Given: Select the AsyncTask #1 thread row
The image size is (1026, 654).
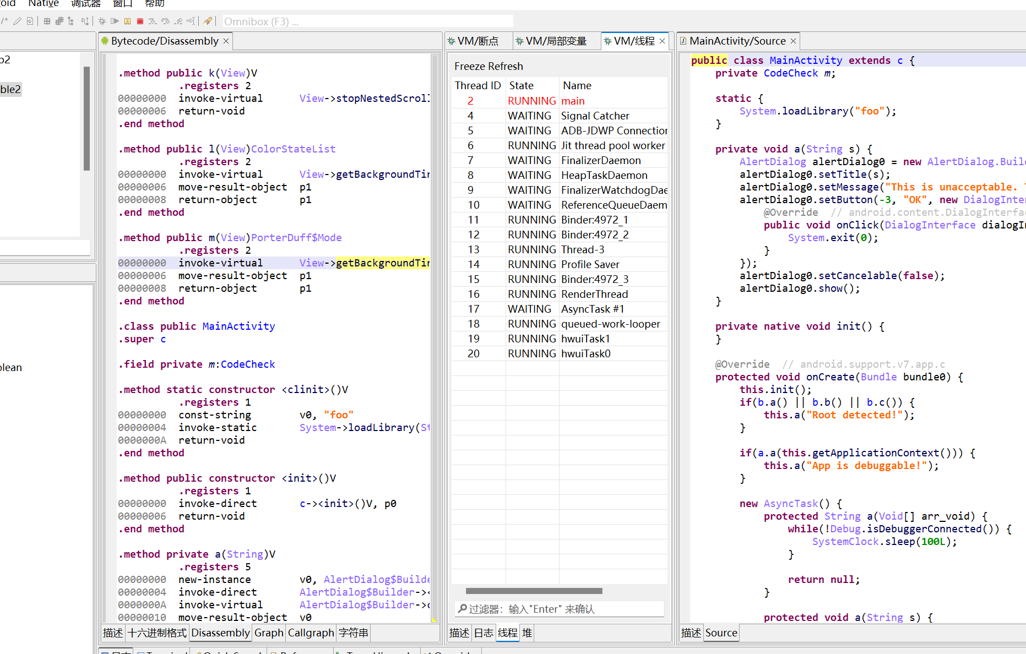Looking at the screenshot, I should coord(559,309).
